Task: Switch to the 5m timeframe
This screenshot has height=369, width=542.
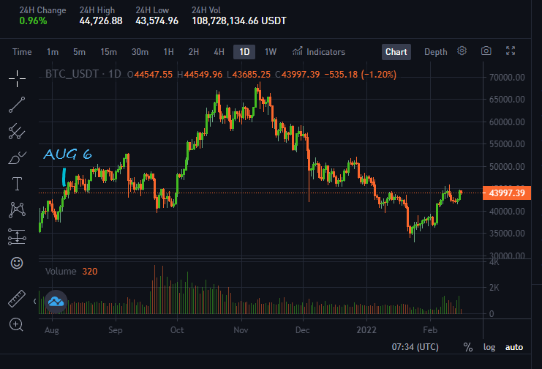Action: pyautogui.click(x=79, y=52)
